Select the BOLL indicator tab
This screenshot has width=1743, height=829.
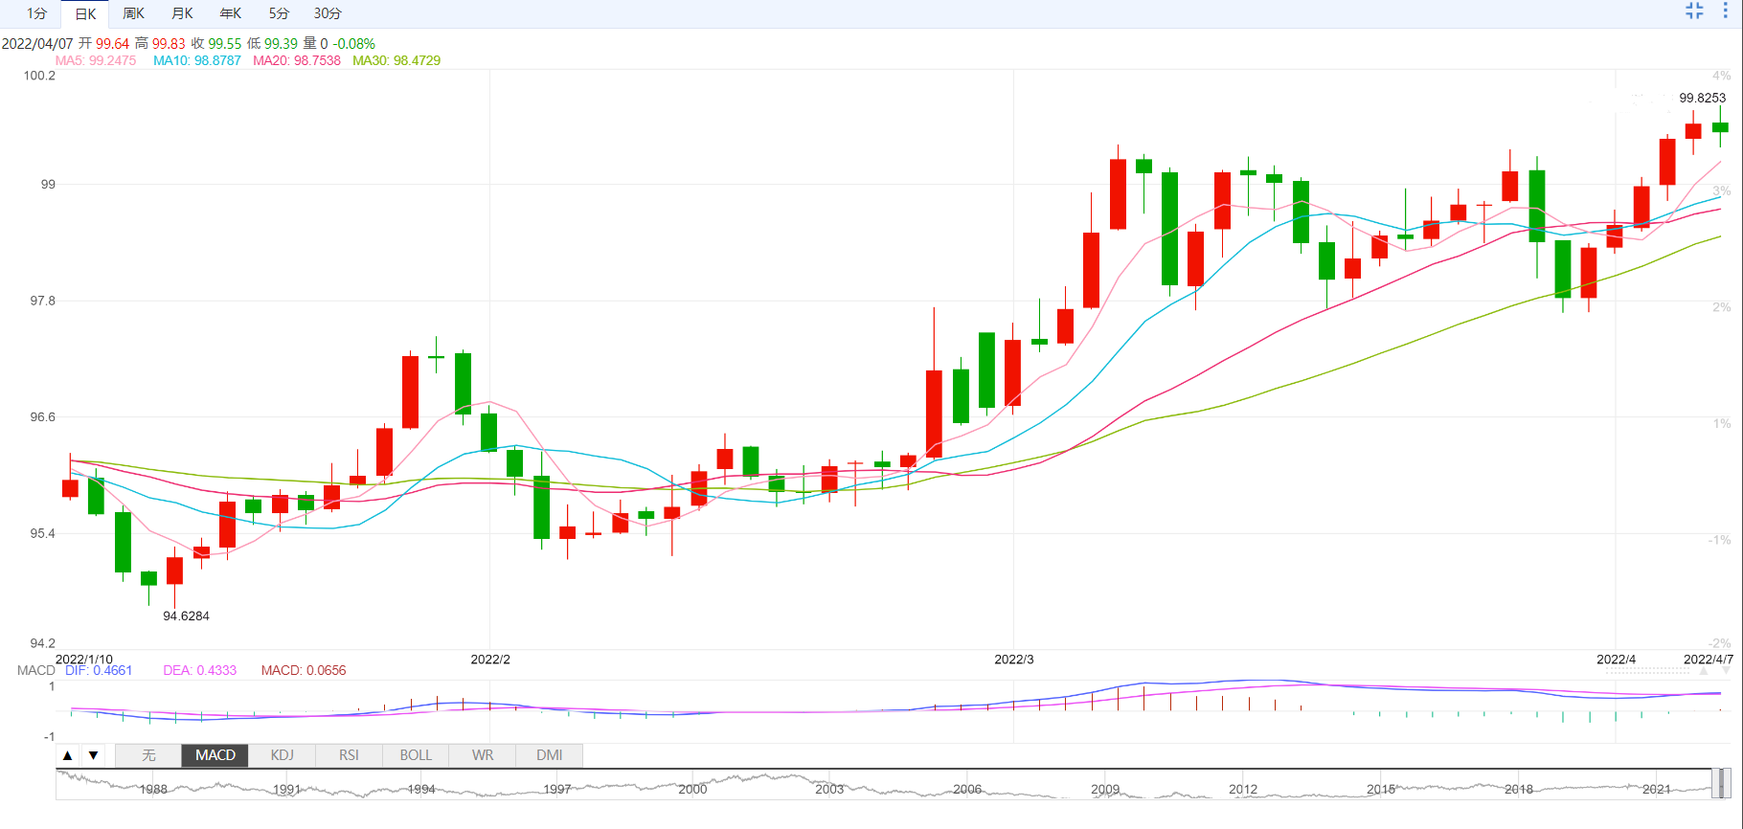coord(416,755)
